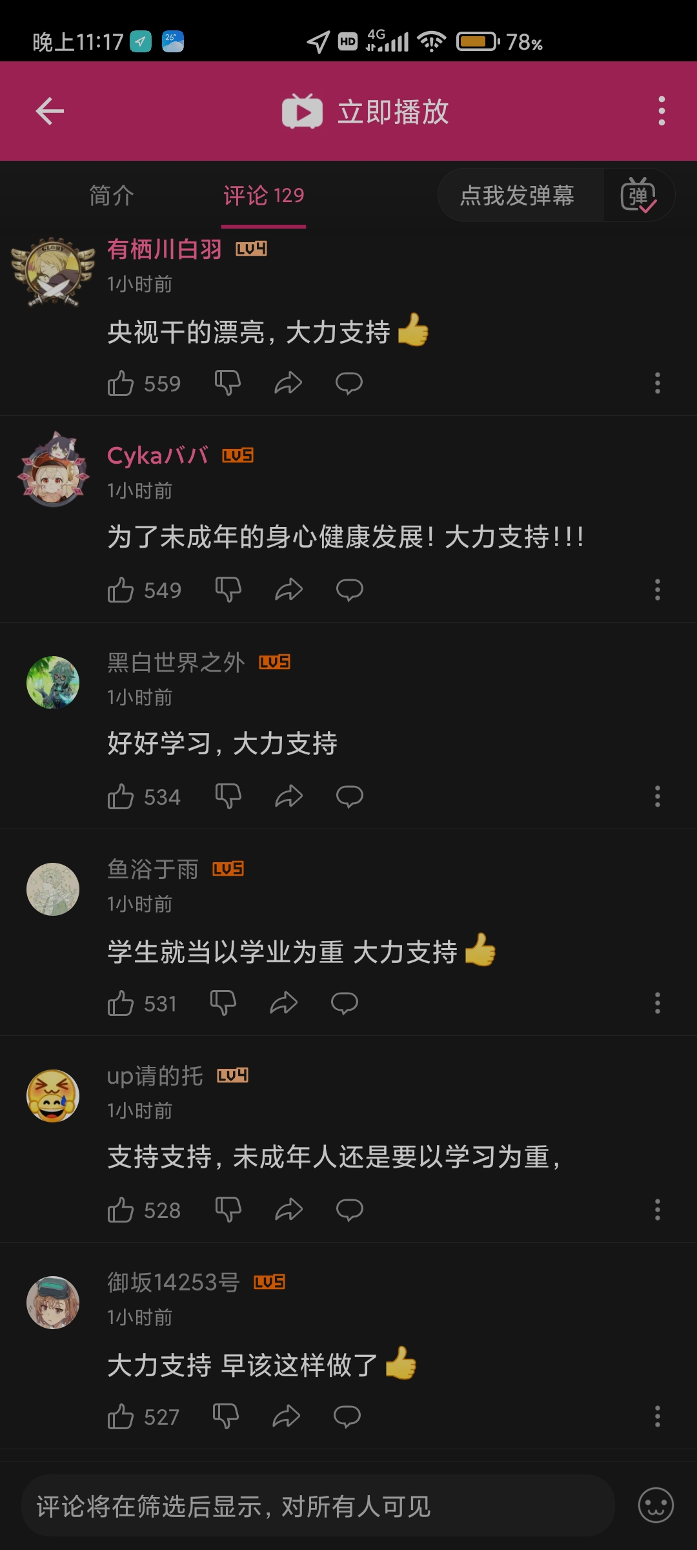Toggle dislike on 御坂14253号's comment
The image size is (697, 1550).
pos(225,1416)
